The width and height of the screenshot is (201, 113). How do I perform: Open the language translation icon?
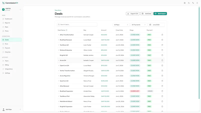click(x=193, y=3)
